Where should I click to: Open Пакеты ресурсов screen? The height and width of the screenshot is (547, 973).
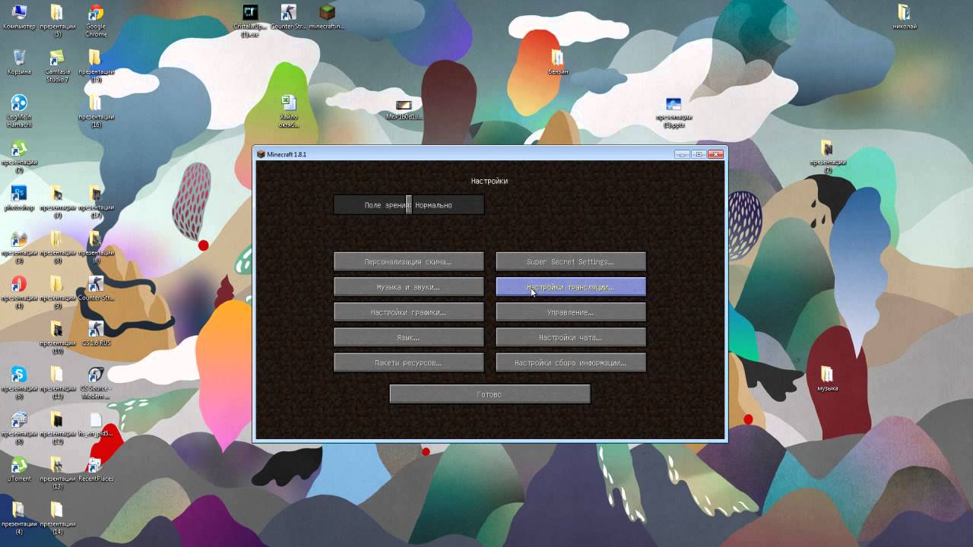tap(408, 362)
